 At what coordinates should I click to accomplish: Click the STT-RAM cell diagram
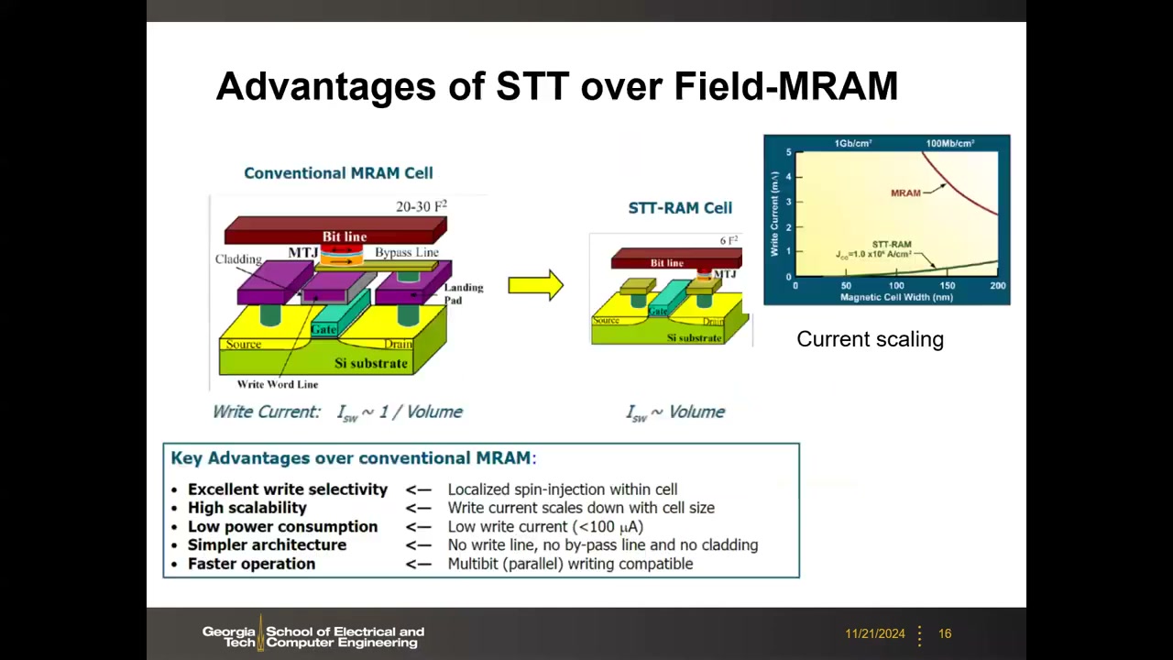671,290
